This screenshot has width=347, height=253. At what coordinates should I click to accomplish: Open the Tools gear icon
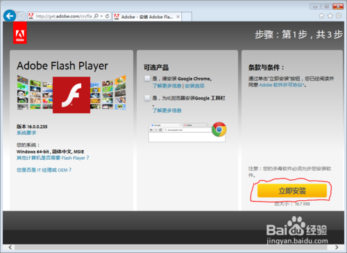[x=339, y=16]
